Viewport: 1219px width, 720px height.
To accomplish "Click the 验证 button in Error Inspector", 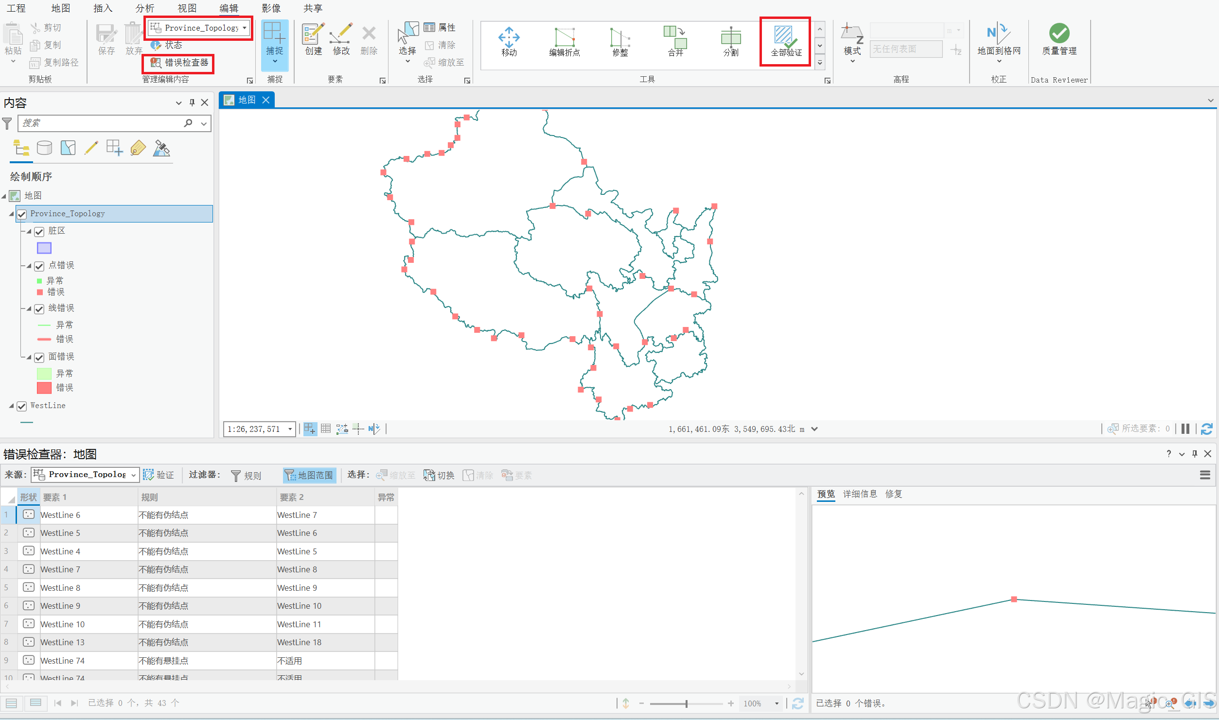I will point(159,475).
